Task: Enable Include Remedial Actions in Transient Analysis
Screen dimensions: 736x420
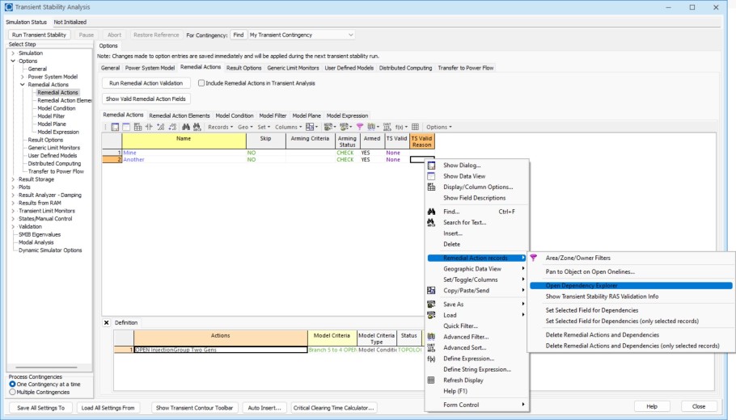Action: [201, 83]
